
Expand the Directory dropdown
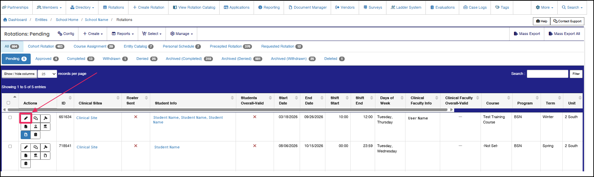click(x=82, y=7)
